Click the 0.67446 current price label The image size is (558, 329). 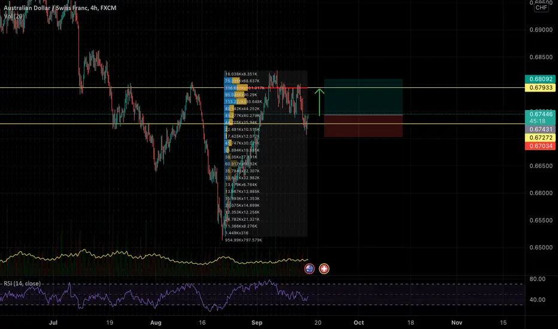point(540,114)
